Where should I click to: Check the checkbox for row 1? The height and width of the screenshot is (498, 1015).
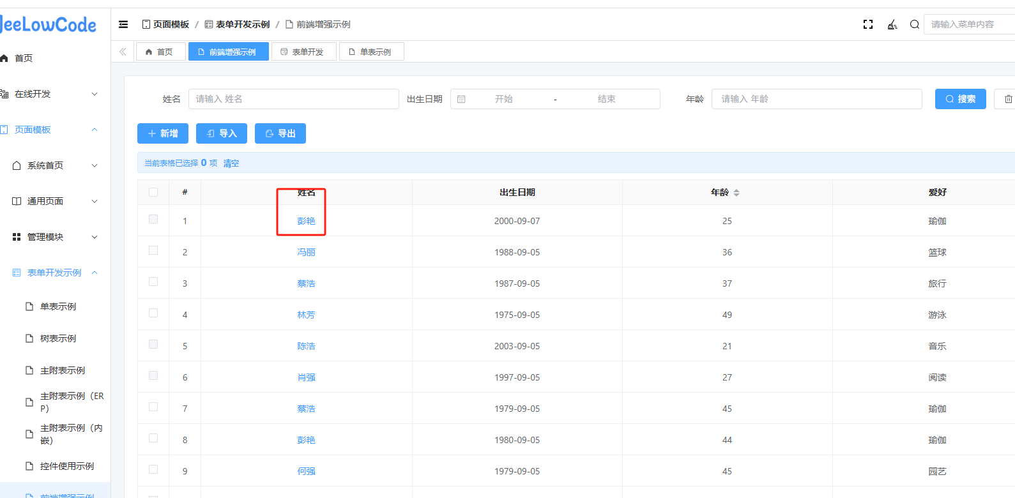click(x=153, y=219)
